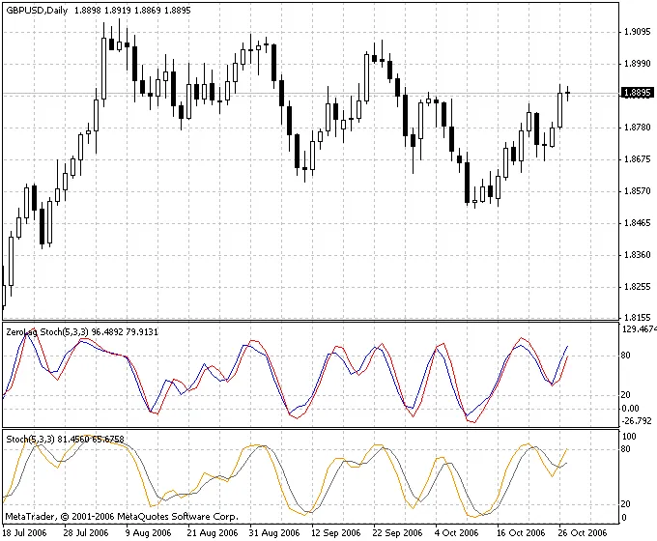The image size is (657, 541).
Task: Select the 31 Aug 2006 date label
Action: coord(273,532)
